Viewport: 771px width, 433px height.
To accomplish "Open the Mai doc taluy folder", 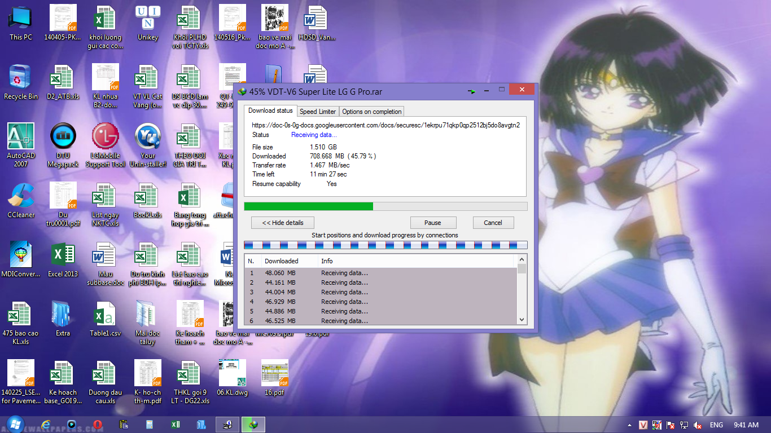I will click(148, 323).
